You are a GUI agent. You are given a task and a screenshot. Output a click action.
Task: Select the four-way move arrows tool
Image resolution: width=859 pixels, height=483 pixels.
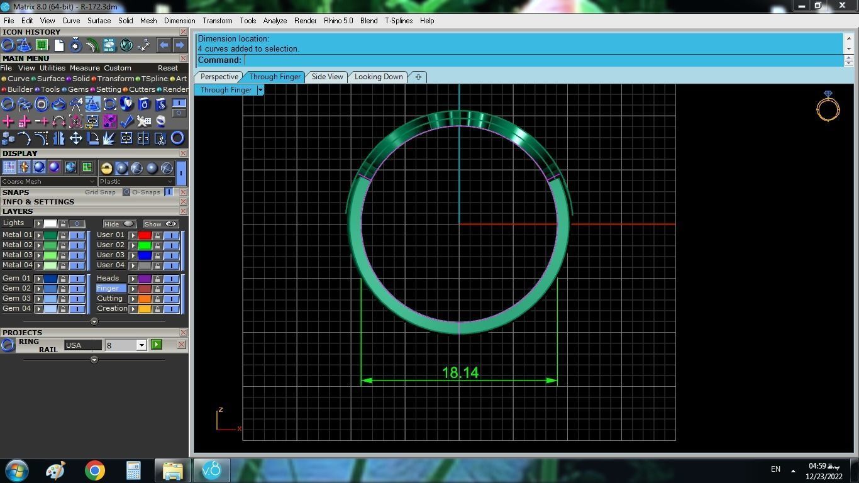pyautogui.click(x=75, y=138)
